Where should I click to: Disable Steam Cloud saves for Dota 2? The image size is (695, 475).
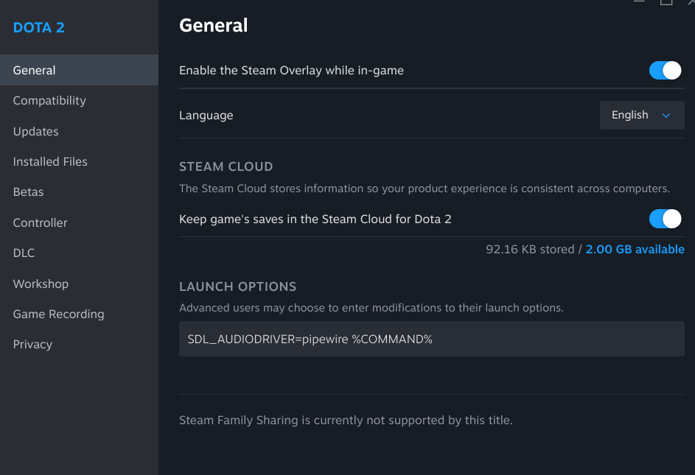coord(665,219)
